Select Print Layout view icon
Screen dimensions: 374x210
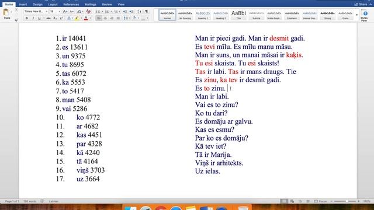tap(284, 201)
